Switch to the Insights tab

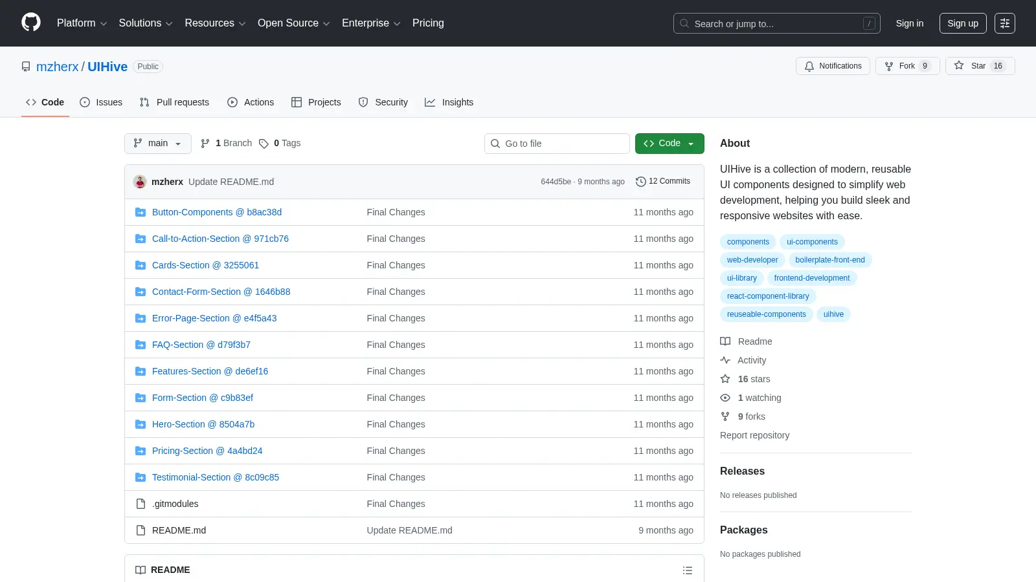pyautogui.click(x=449, y=102)
